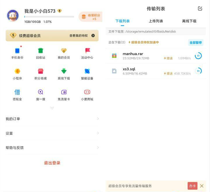Claim the 待领积分 +5 points

tap(91, 17)
